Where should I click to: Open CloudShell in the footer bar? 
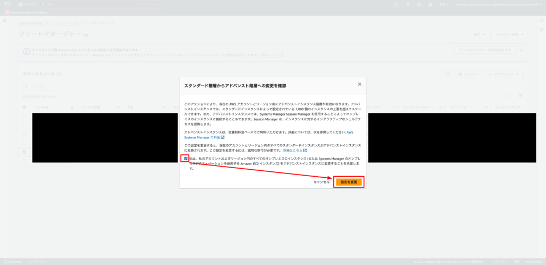[x=13, y=261]
